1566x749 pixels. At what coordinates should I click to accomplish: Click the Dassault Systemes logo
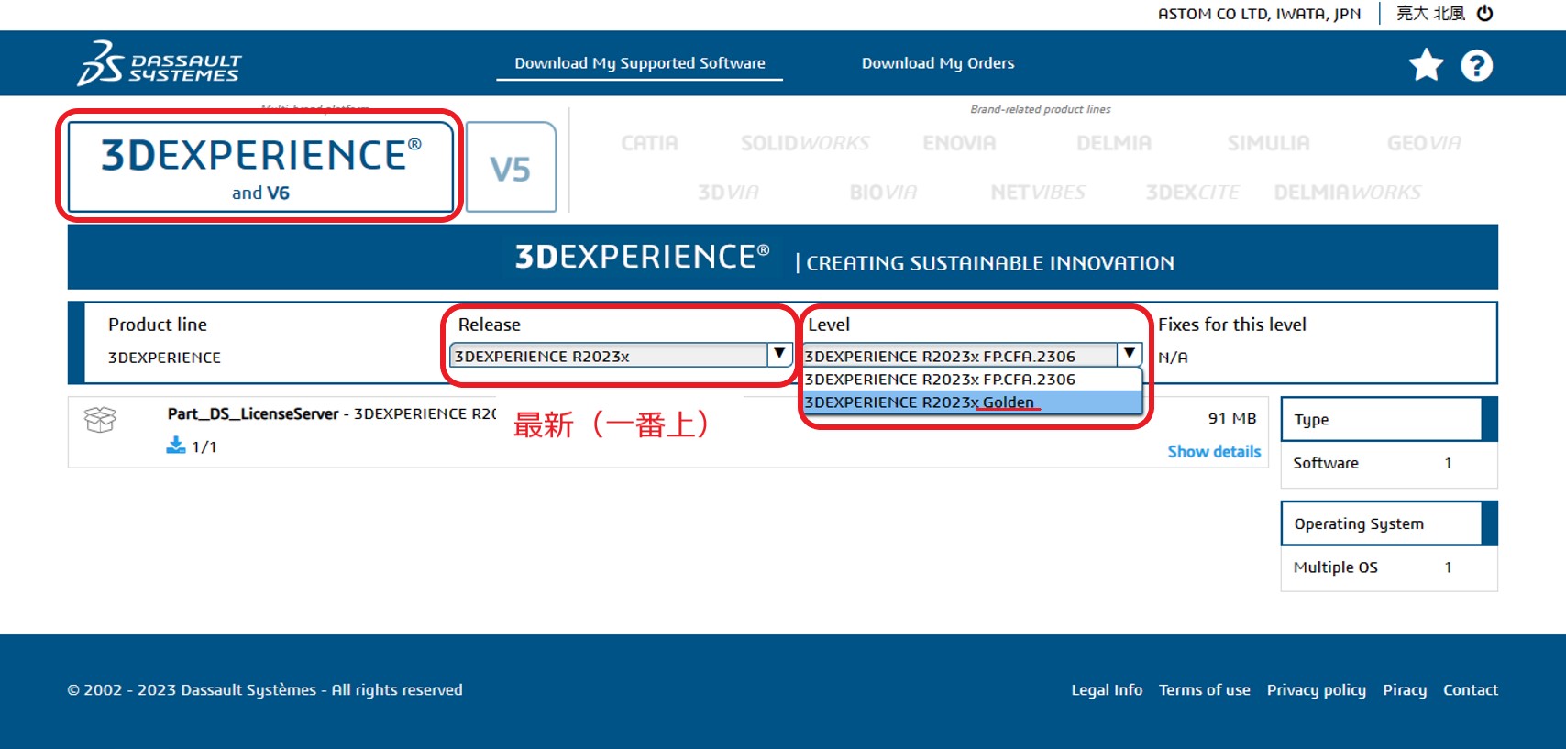tap(160, 63)
